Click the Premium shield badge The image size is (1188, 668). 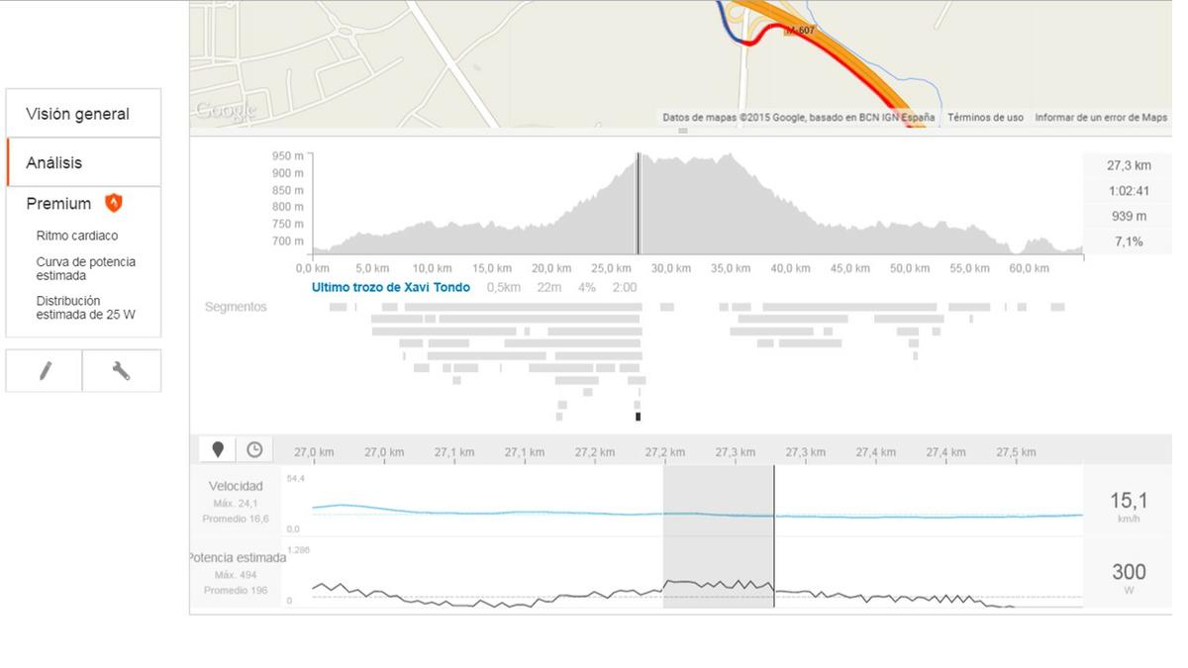tap(112, 204)
